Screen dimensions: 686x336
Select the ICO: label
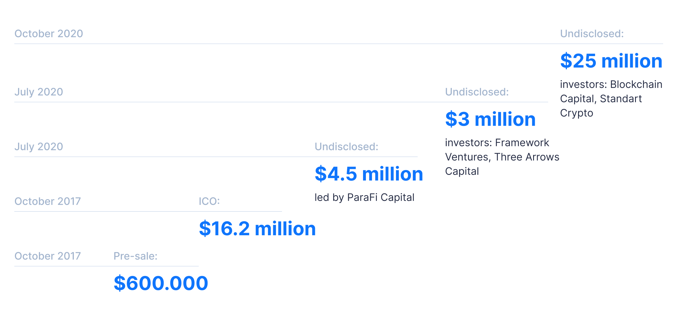coord(209,201)
